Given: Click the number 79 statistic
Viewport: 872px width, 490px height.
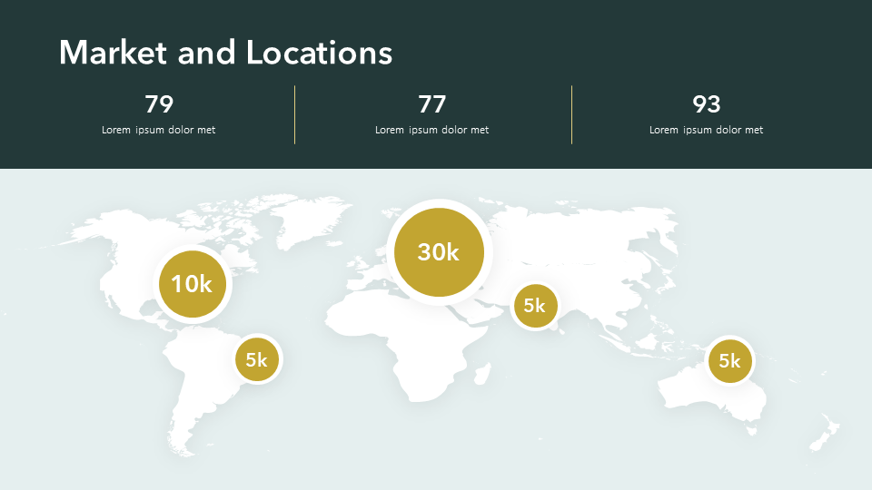Looking at the screenshot, I should click(x=159, y=104).
